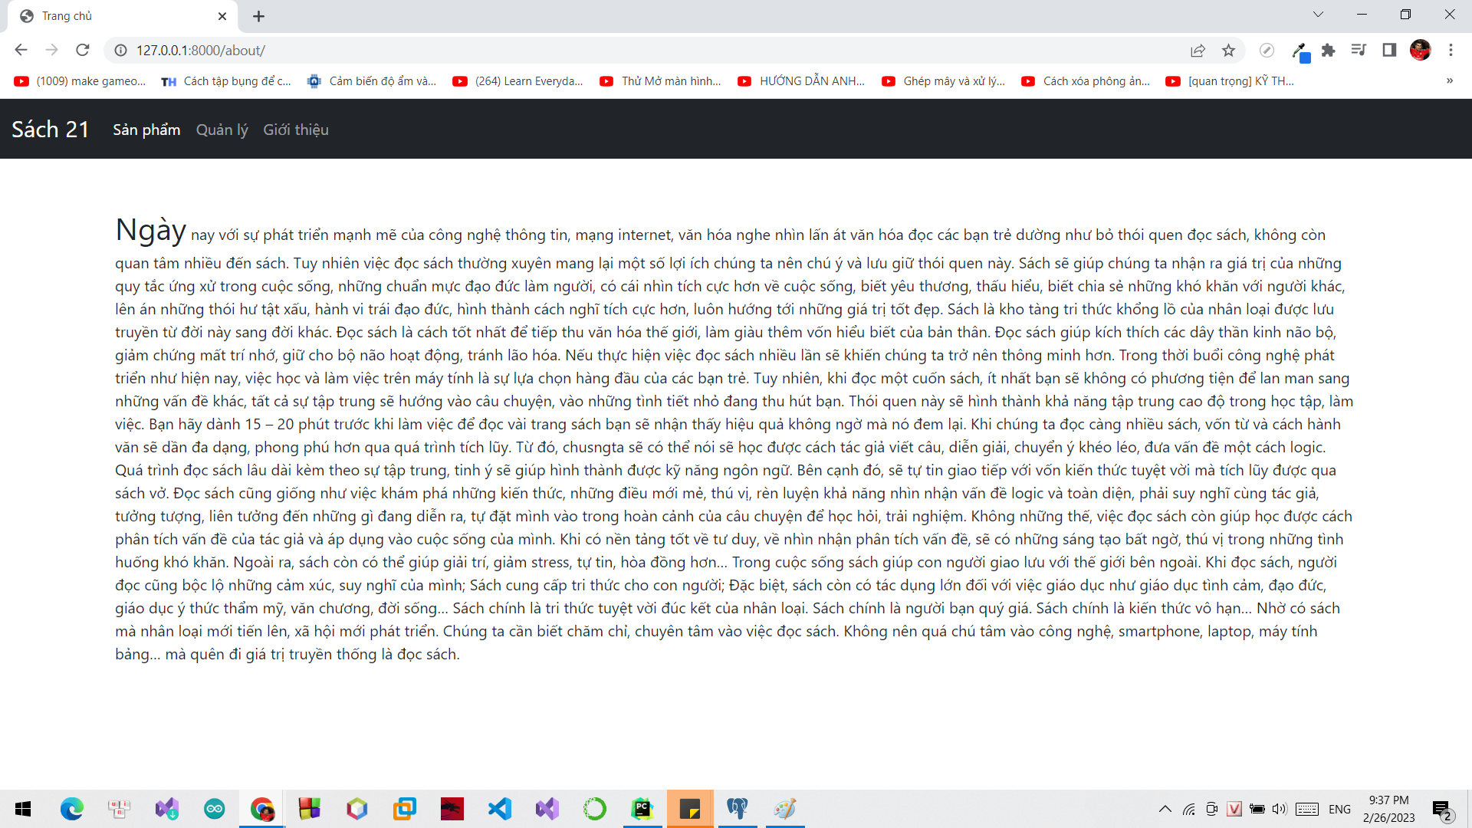
Task: Open the make gameo... bookmark
Action: 80,81
